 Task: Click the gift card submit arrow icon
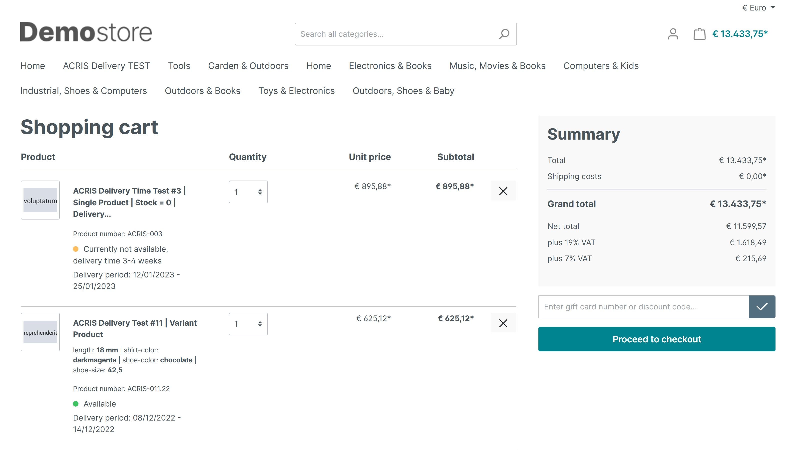pyautogui.click(x=762, y=306)
